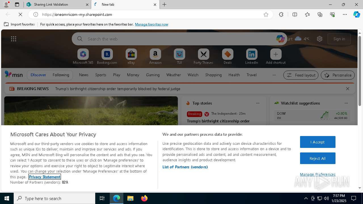The height and width of the screenshot is (204, 363).
Task: Open the Amazon shortcut tile
Action: (155, 57)
